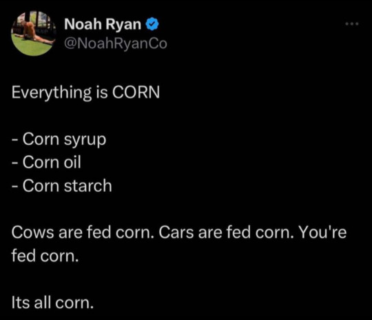This screenshot has height=320, width=372.
Task: Click the word 'You're' in the tweet
Action: pyautogui.click(x=322, y=232)
